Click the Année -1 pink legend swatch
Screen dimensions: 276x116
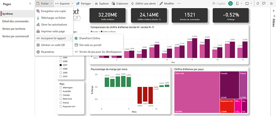pos(91,32)
